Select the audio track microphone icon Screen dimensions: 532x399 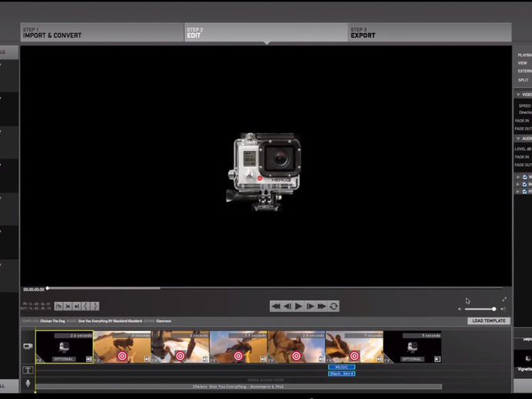pos(28,384)
